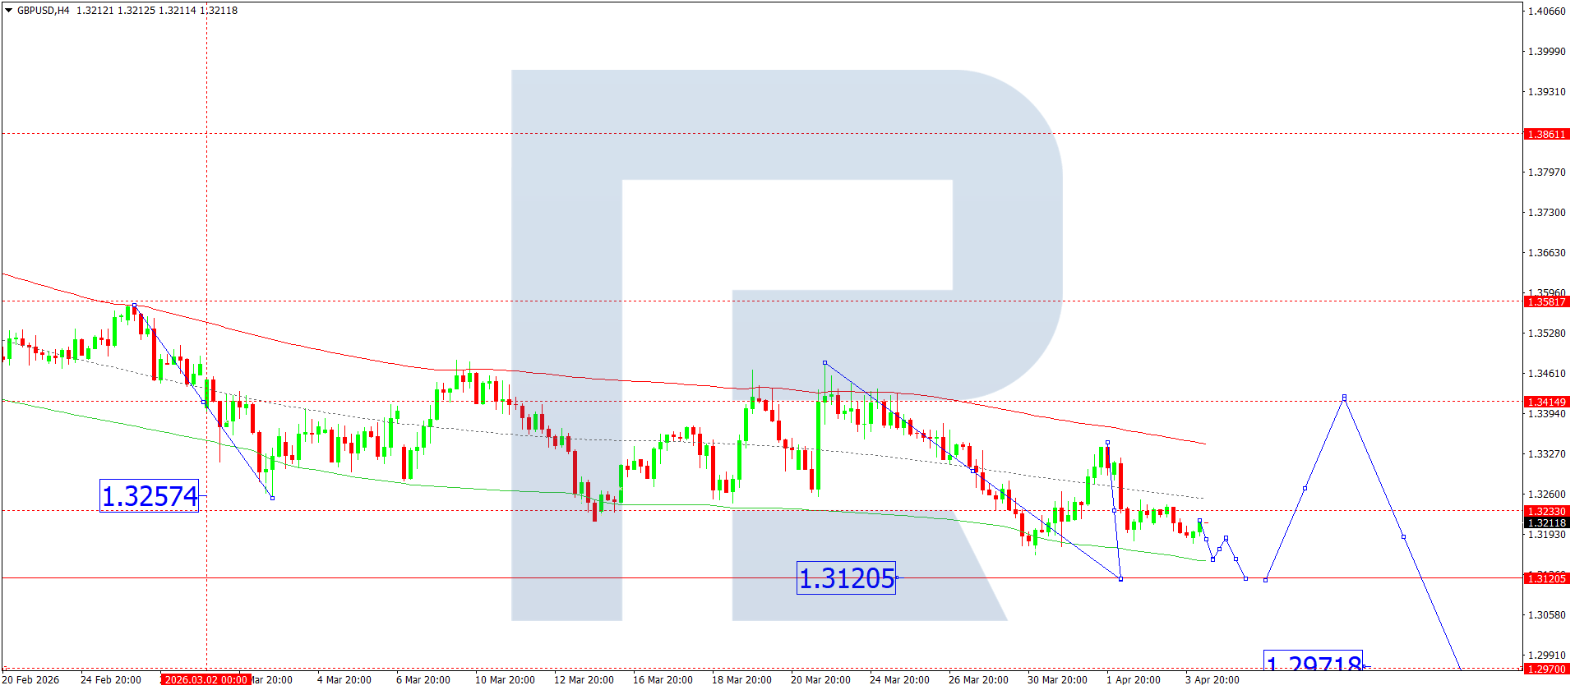The width and height of the screenshot is (1575, 690).
Task: Click the 1.38611 dashed horizontal line
Action: point(762,133)
